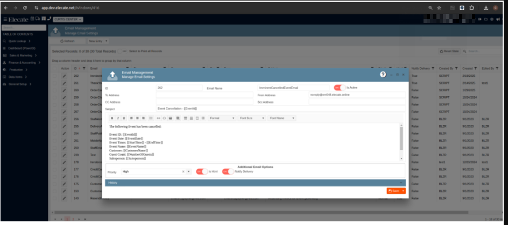Image resolution: width=508 pixels, height=225 pixels.
Task: Toggle the Is Active switch
Action: [x=340, y=88]
